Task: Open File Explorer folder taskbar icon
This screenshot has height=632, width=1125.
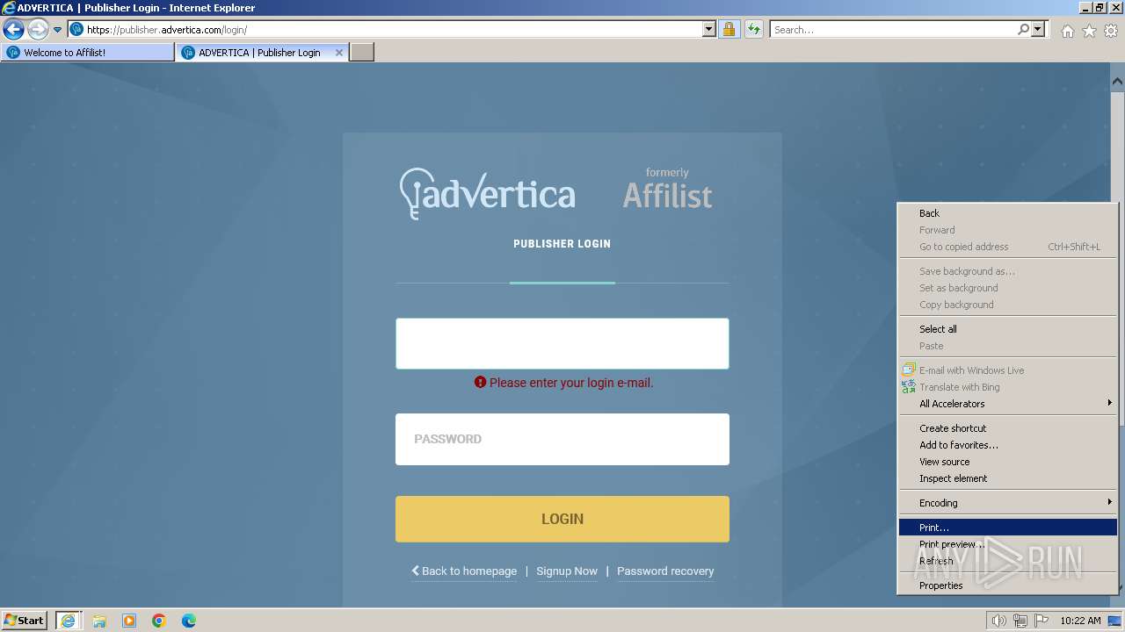Action: click(x=99, y=621)
